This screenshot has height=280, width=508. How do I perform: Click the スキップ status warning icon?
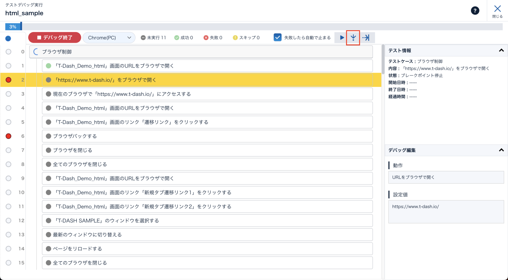(x=235, y=38)
